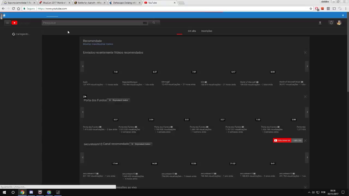
Task: Open Discord from the taskbar
Action: point(31,192)
